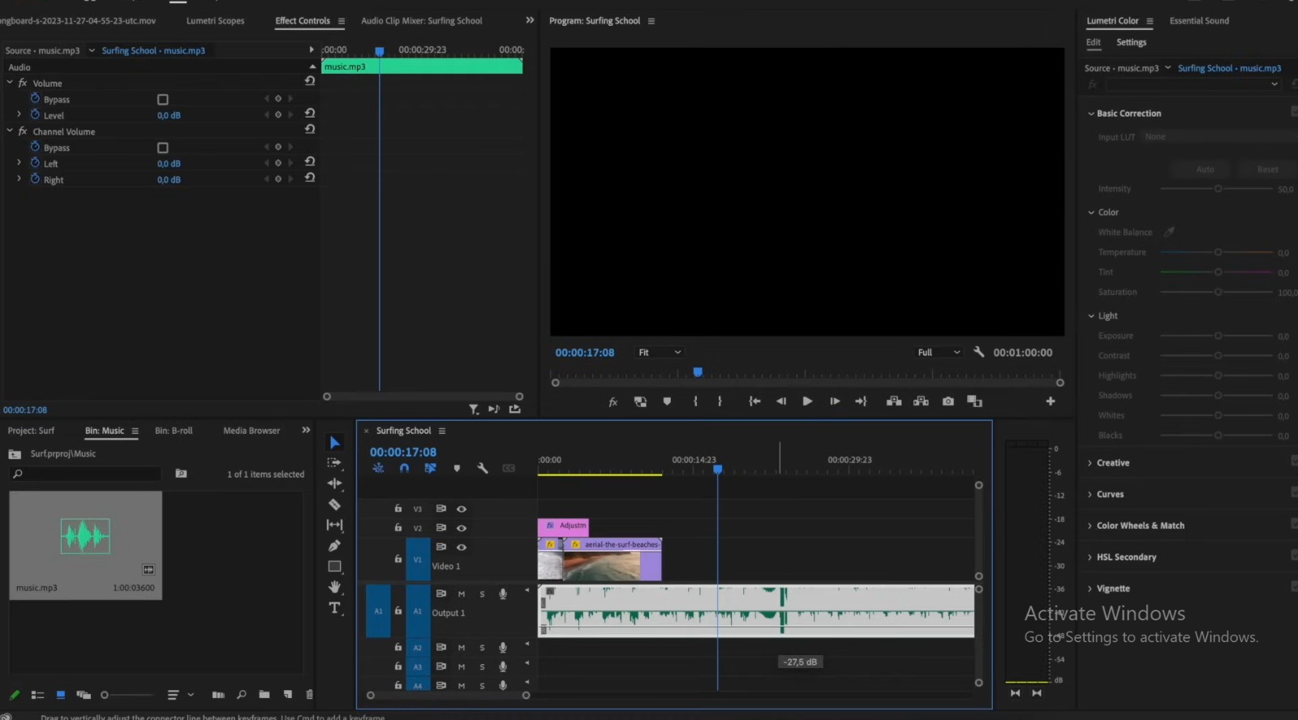Click Extract button in Program monitor

(921, 401)
